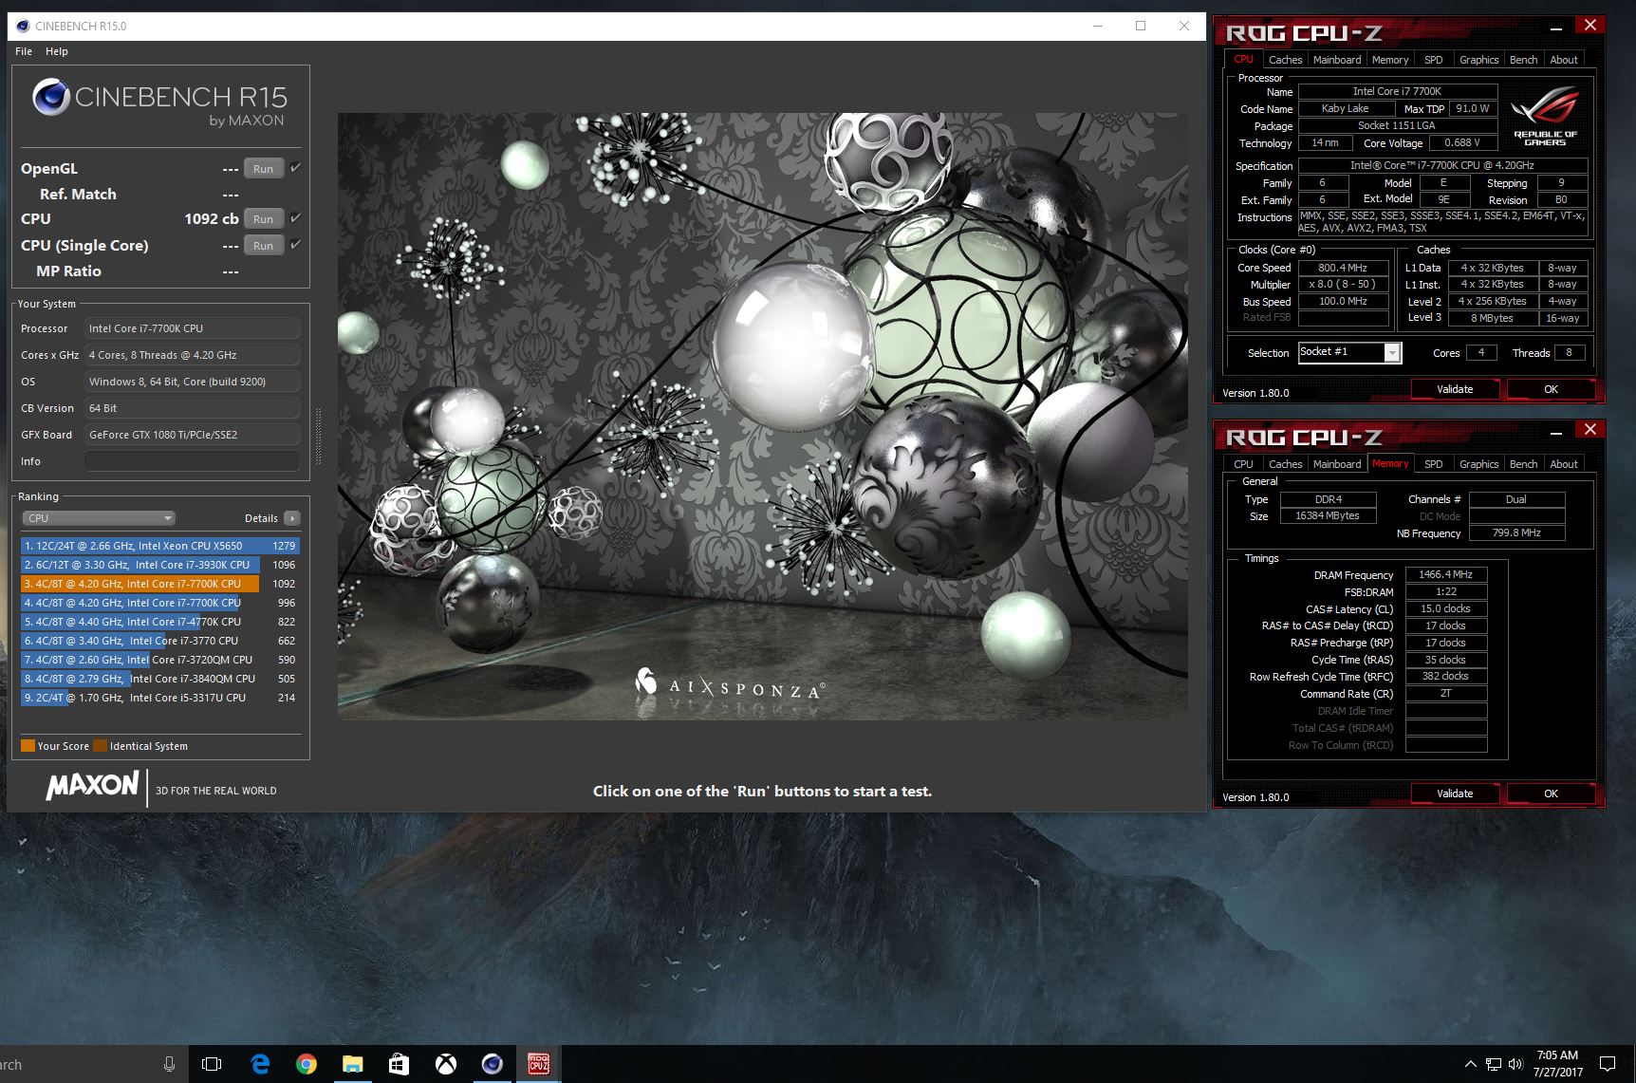The height and width of the screenshot is (1083, 1636).
Task: Click the Your Score orange legend swatch
Action: pyautogui.click(x=28, y=746)
